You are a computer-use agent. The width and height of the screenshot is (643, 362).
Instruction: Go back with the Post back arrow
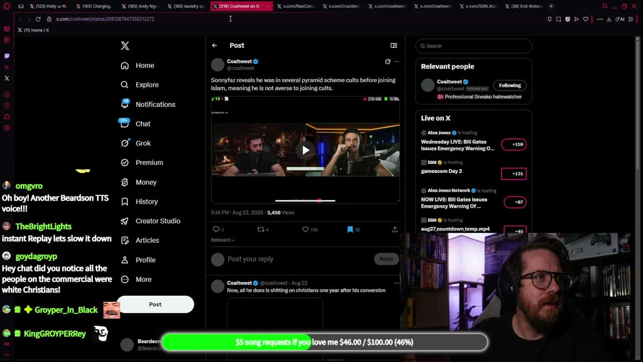coord(215,46)
